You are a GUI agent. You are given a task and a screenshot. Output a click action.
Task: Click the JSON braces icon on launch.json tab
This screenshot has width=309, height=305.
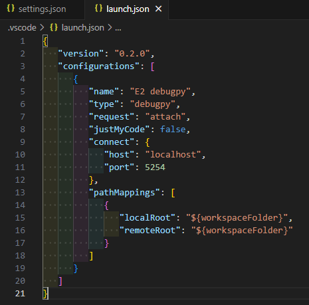coord(98,9)
